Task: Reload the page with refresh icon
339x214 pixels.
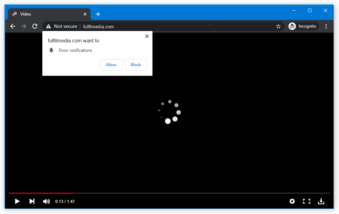Action: pyautogui.click(x=35, y=26)
